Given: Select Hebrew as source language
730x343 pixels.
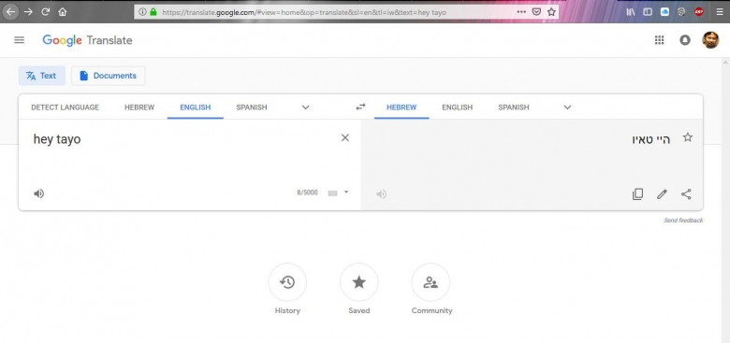Looking at the screenshot, I should [x=139, y=107].
